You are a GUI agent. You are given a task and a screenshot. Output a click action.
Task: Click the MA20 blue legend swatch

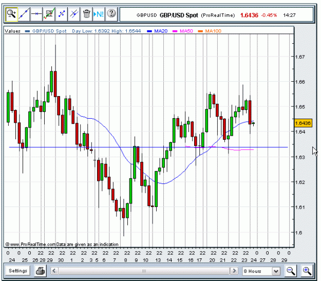click(x=149, y=31)
